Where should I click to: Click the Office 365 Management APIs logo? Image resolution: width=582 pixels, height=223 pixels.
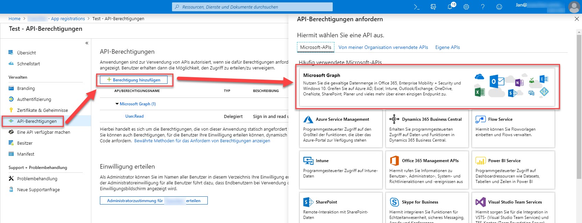(x=394, y=161)
